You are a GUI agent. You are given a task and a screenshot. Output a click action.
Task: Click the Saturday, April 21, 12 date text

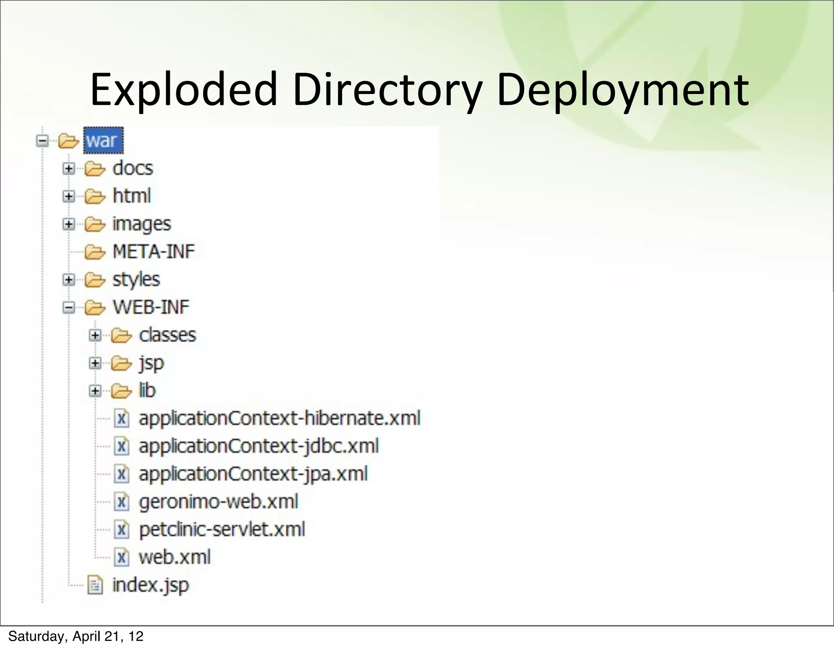[76, 636]
